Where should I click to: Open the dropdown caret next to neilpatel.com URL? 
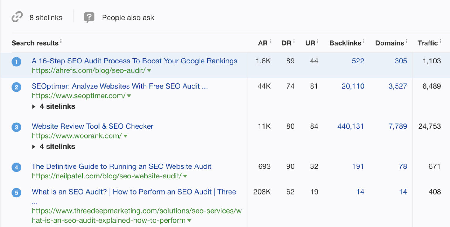point(186,176)
